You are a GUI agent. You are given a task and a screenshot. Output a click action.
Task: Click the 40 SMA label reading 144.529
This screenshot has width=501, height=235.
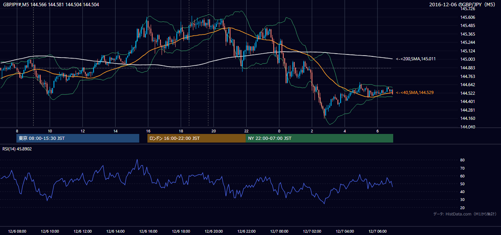[415, 92]
